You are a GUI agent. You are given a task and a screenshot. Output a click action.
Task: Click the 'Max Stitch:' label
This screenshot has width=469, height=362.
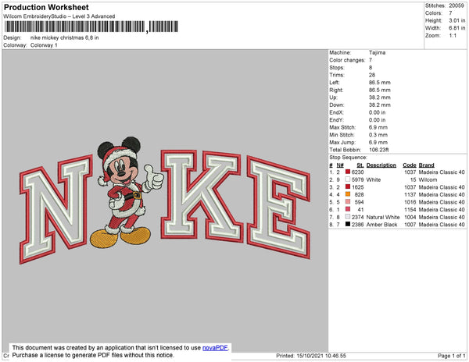(342, 127)
